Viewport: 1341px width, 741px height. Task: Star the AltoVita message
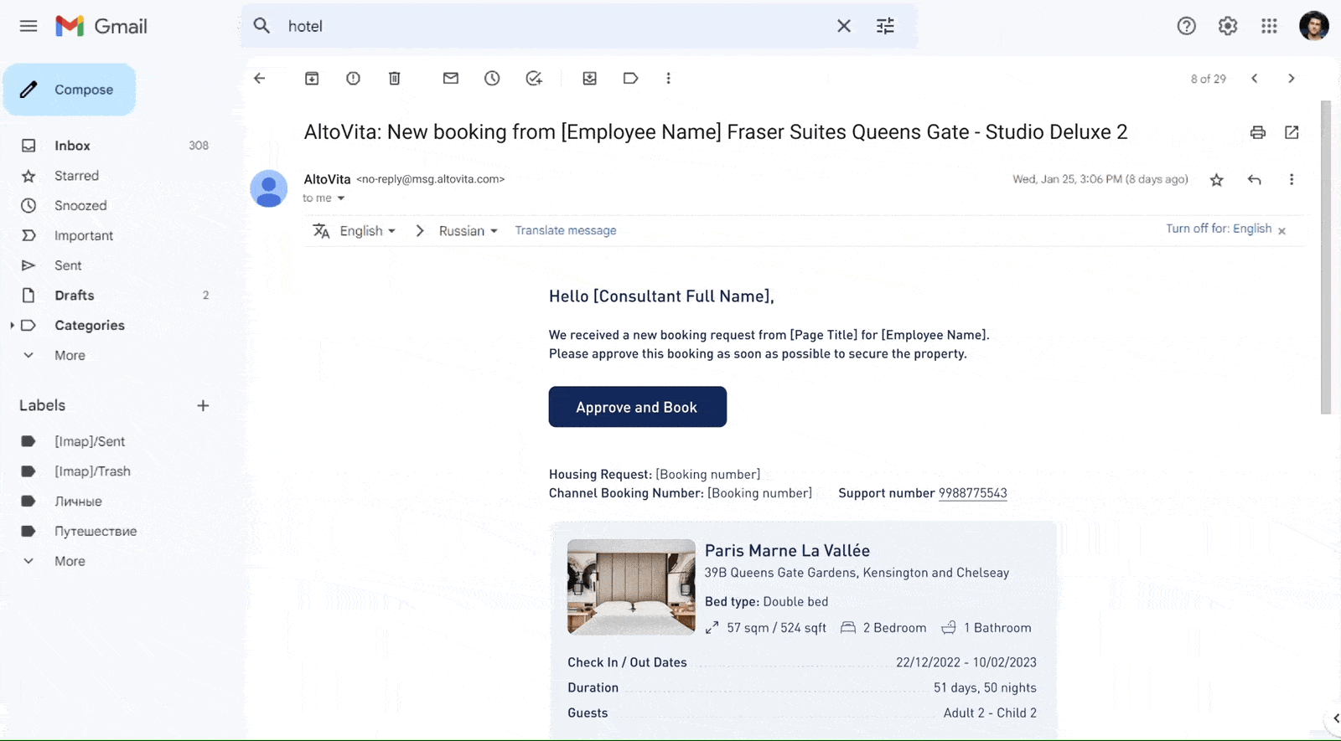[1217, 179]
